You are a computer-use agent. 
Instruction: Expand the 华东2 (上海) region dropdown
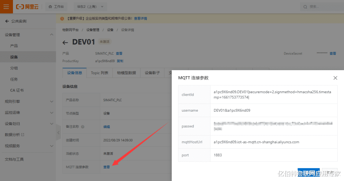[90, 7]
